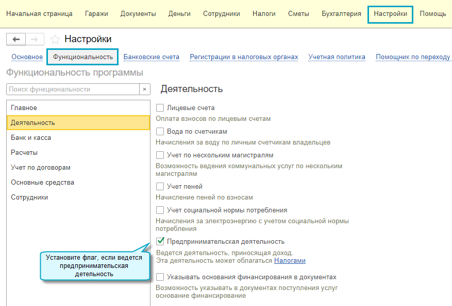The image size is (452, 306).
Task: Select the Сметы menu item
Action: click(x=298, y=14)
